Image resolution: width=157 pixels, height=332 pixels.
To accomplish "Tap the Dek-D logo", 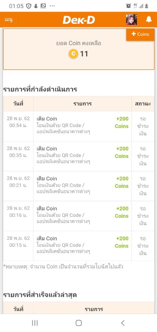I will 79,20.
